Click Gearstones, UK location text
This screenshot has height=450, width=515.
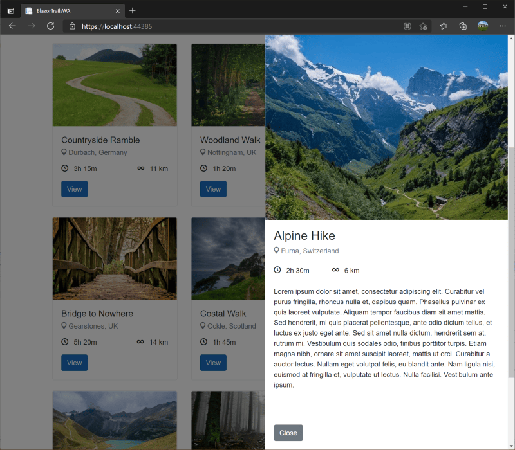[93, 326]
